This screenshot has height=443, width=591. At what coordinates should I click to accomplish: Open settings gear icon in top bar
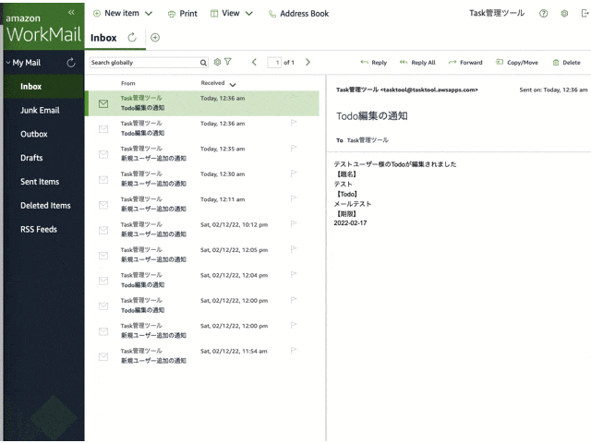pos(564,14)
